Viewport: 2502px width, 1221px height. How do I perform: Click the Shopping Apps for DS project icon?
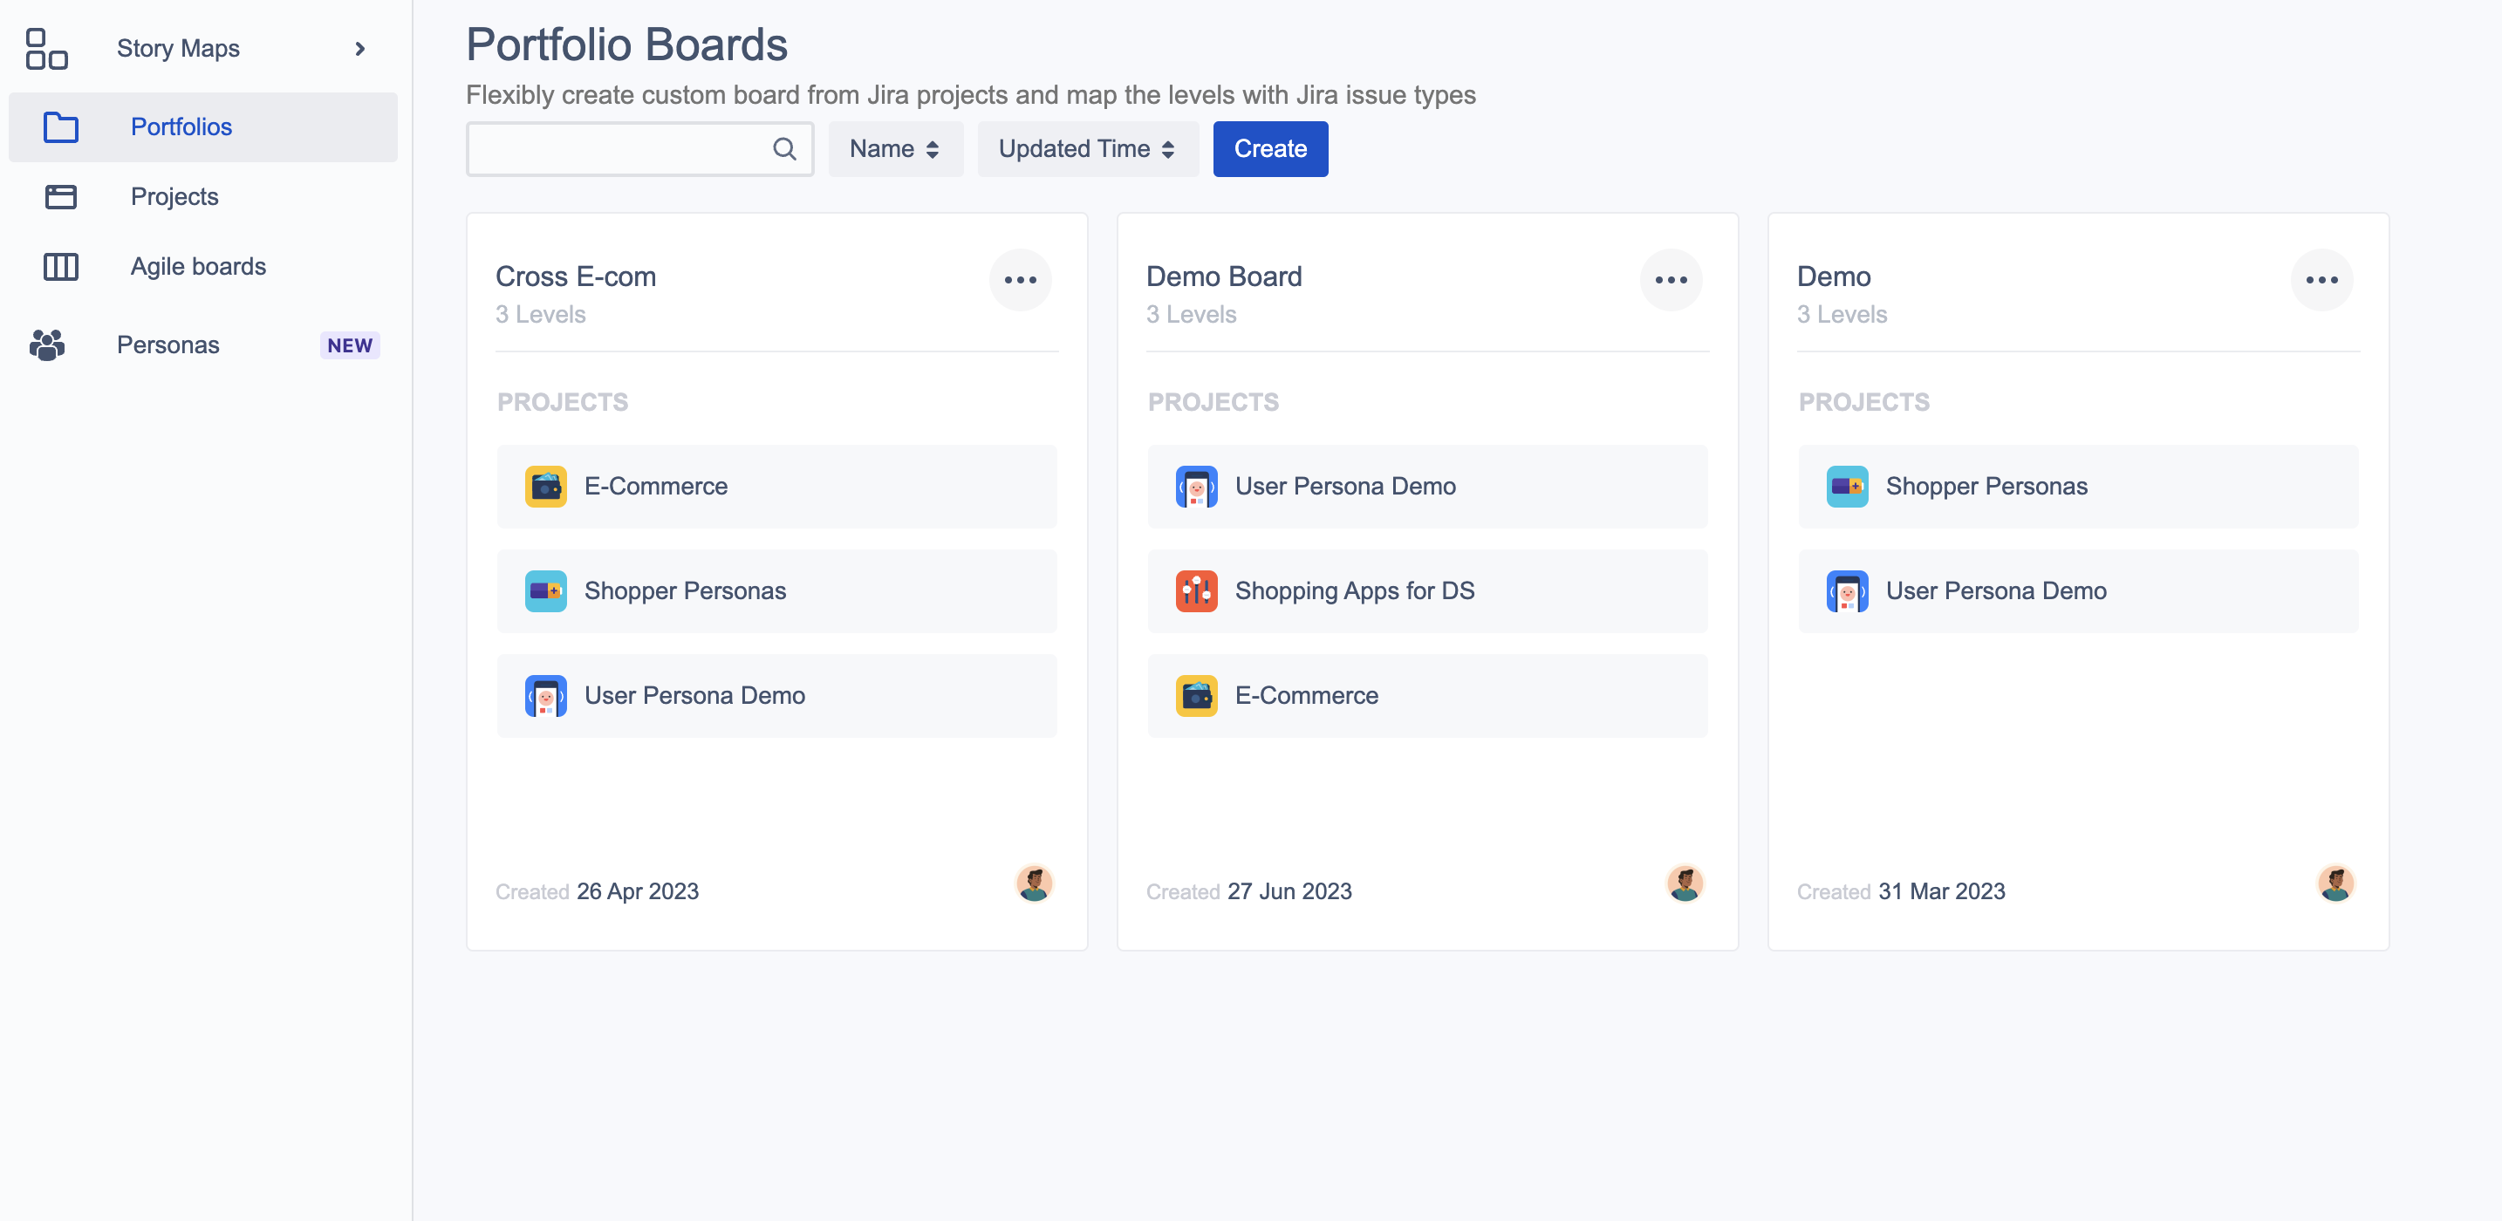click(1197, 590)
